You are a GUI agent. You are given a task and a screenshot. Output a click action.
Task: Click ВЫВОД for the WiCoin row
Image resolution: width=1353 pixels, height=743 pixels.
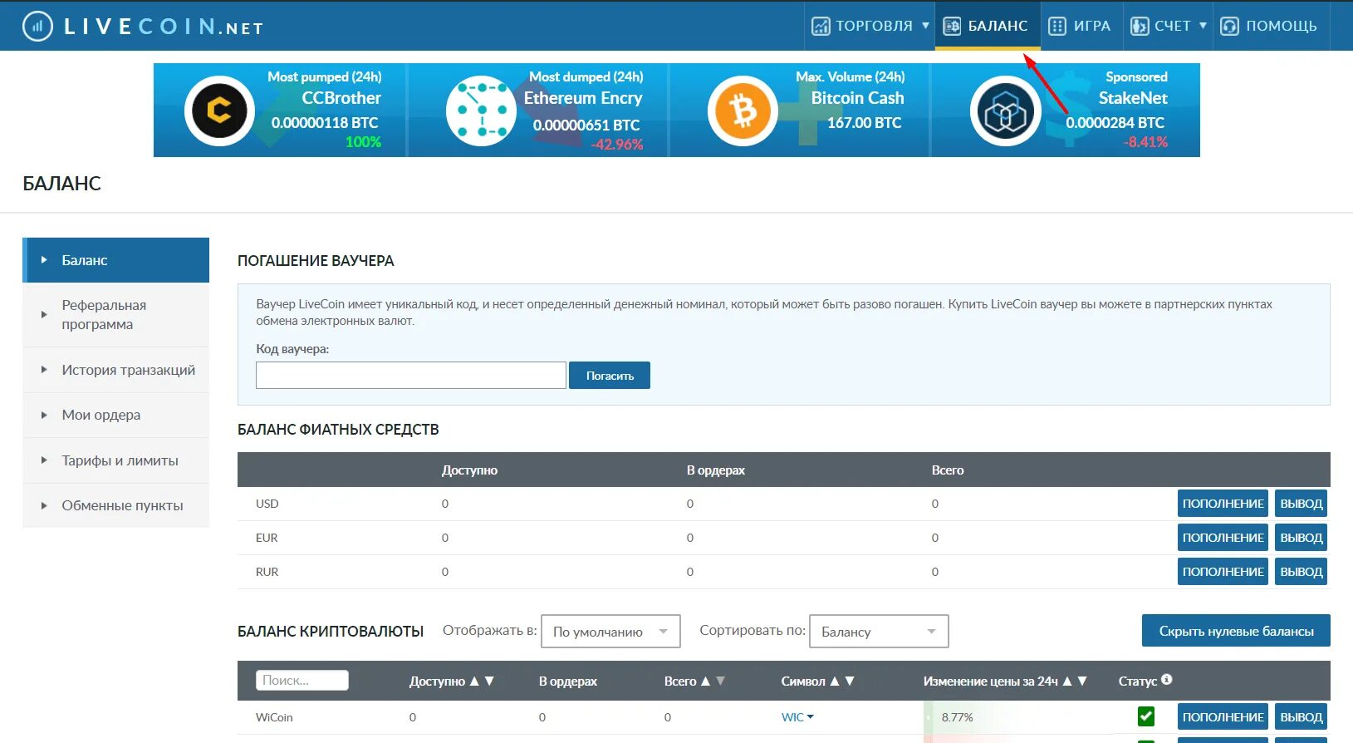click(1301, 717)
